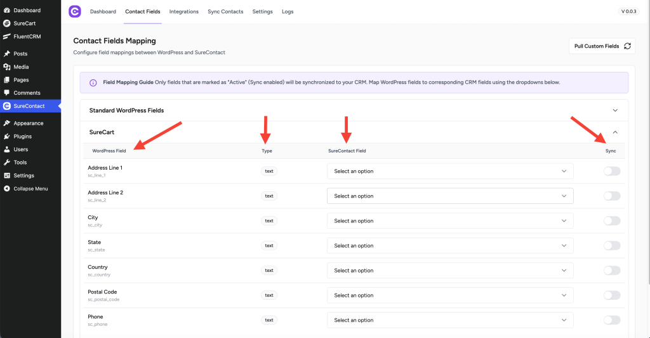Click the Settings icon in WordPress sidebar
The width and height of the screenshot is (650, 338).
[6, 175]
